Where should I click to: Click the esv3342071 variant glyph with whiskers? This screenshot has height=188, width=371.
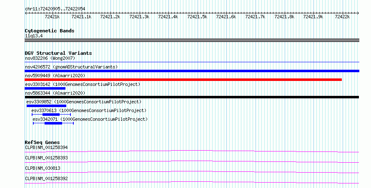53,123
